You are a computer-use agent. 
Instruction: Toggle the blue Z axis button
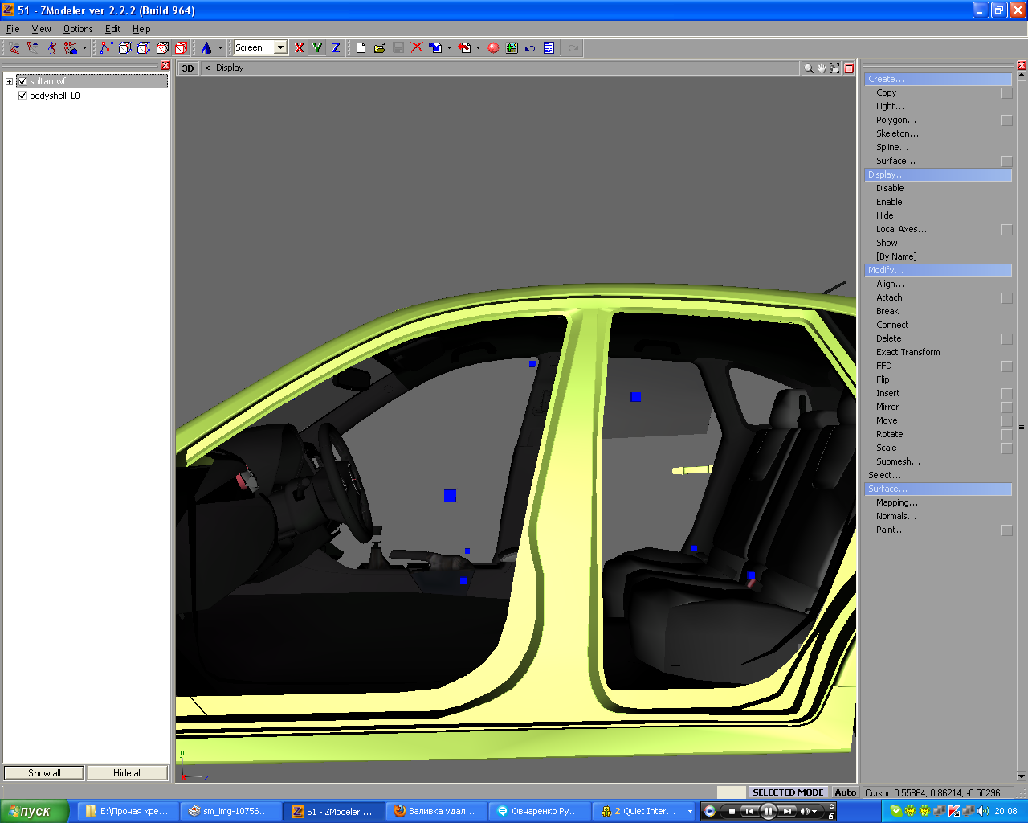click(337, 48)
